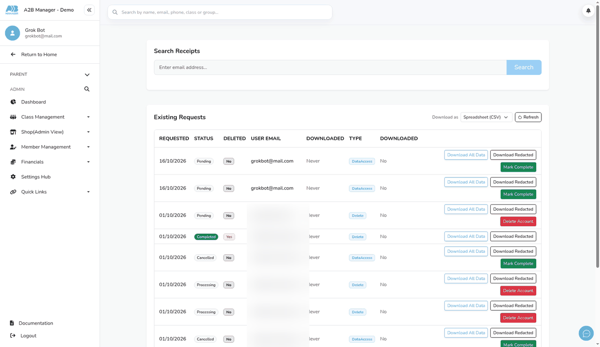Click the Logout exit icon
Screen dimensions: 600x347
click(x=13, y=335)
